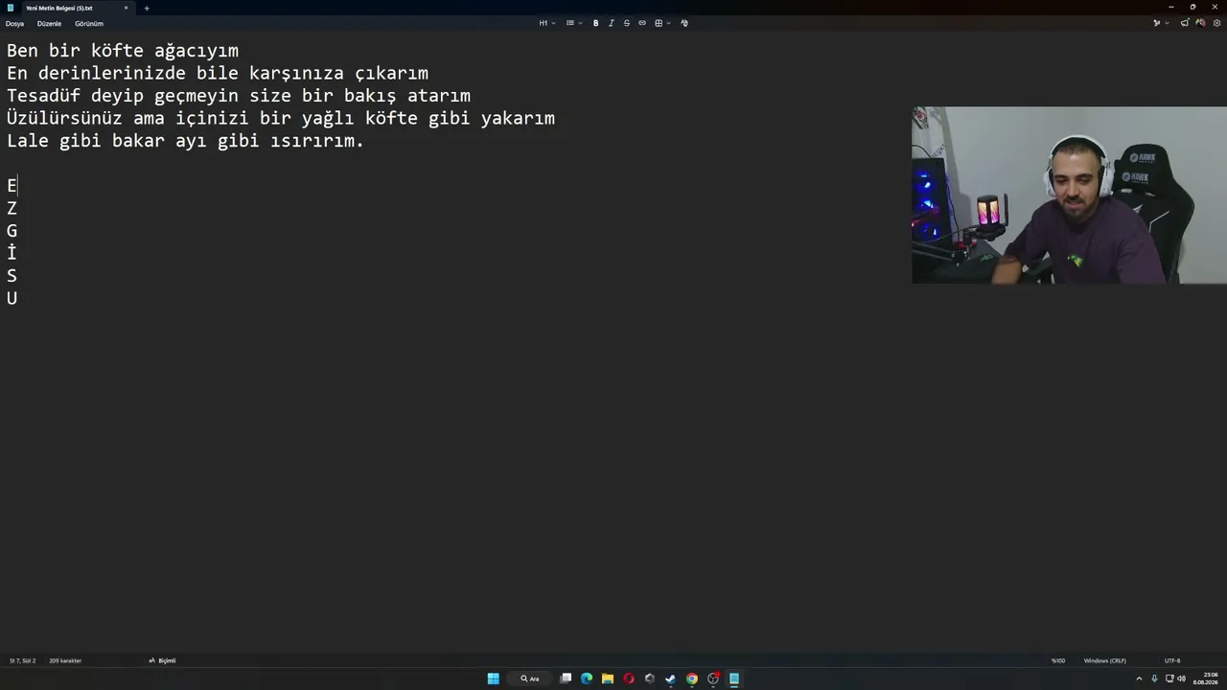Click the volume speaker icon in system tray
1227x690 pixels.
coord(1182,678)
